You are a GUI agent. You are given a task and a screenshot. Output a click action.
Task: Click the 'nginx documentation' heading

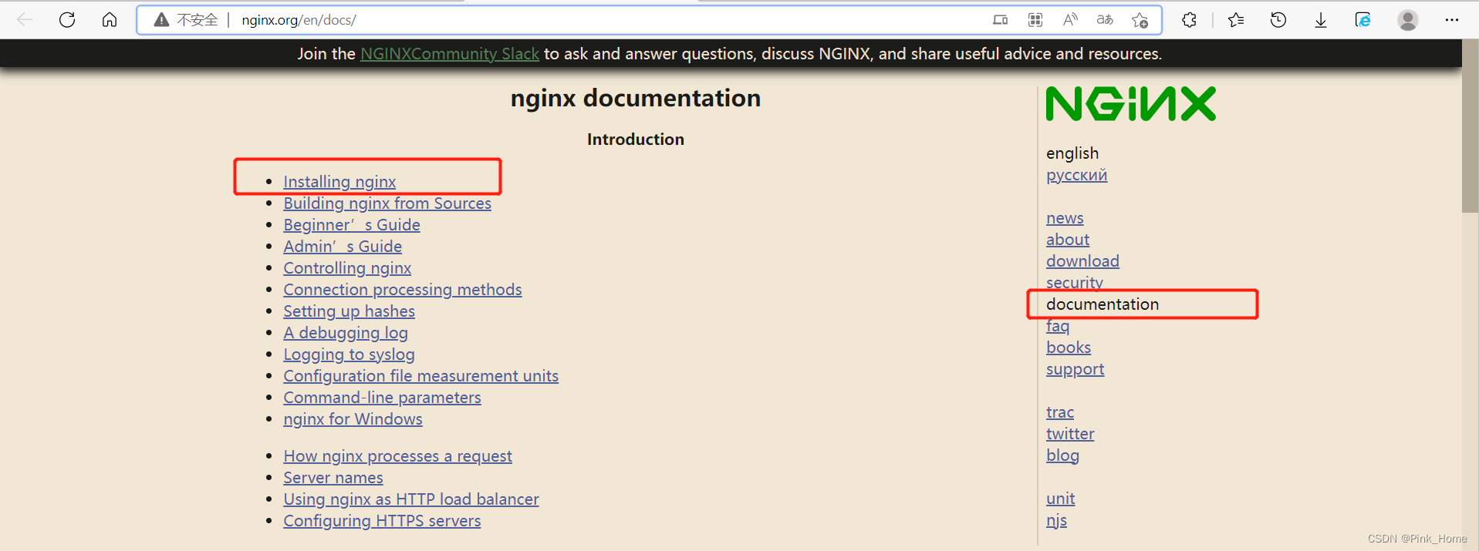[x=636, y=98]
